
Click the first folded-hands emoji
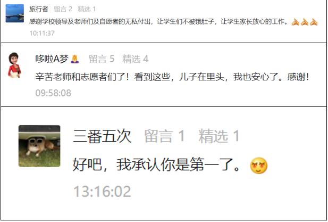(x=295, y=22)
